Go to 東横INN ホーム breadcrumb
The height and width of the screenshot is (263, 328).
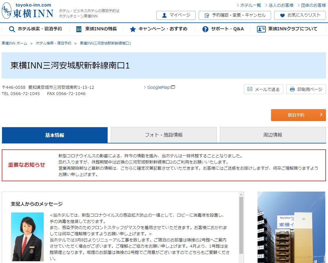coord(14,43)
